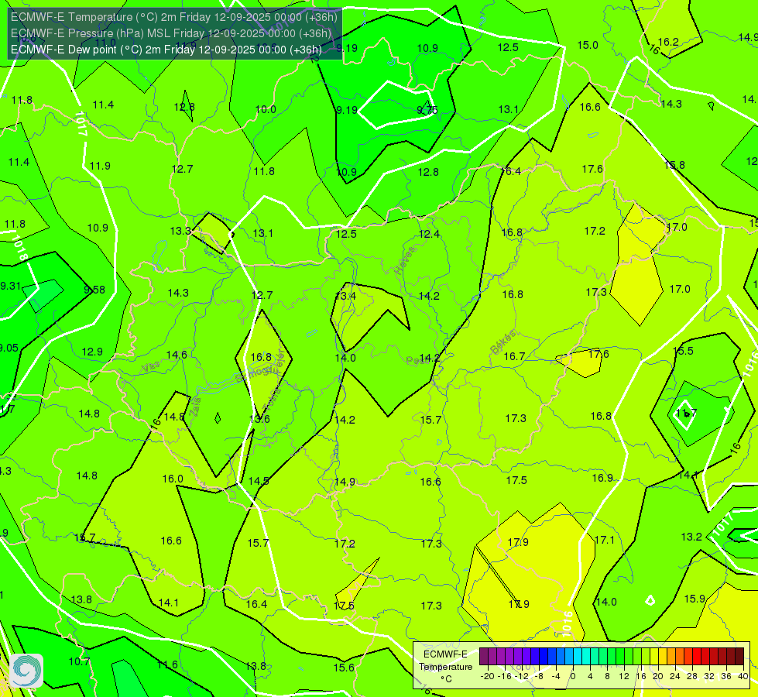Click the '16.9' dew point value

pyautogui.click(x=603, y=479)
